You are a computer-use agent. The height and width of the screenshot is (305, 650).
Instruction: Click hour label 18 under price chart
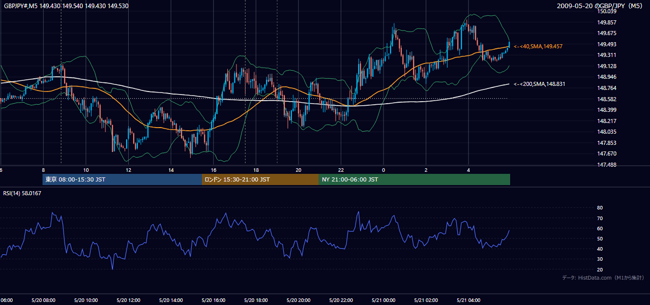coord(256,170)
